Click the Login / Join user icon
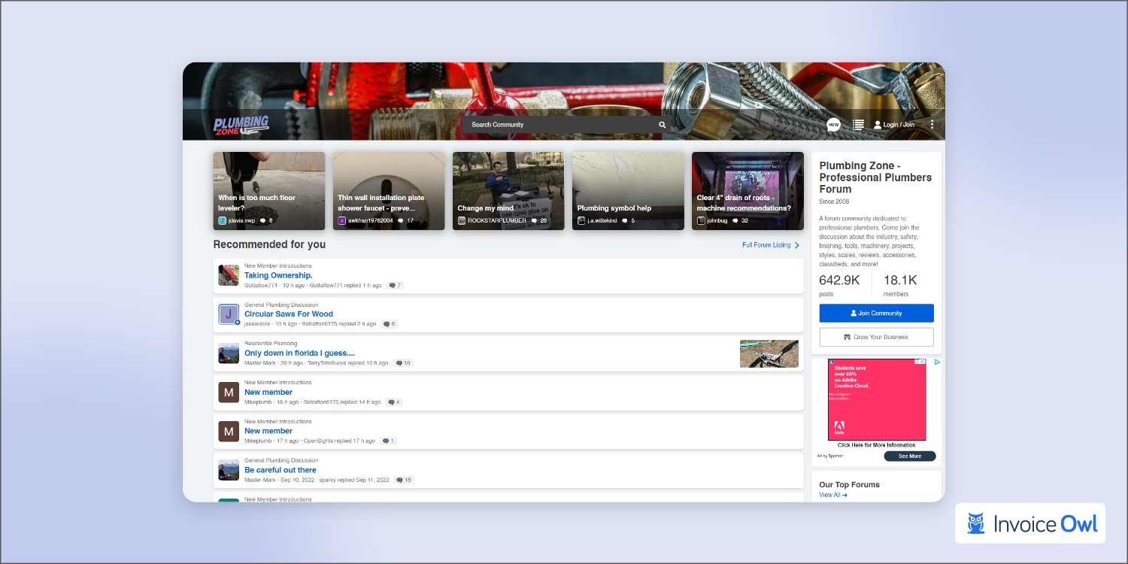 click(878, 125)
